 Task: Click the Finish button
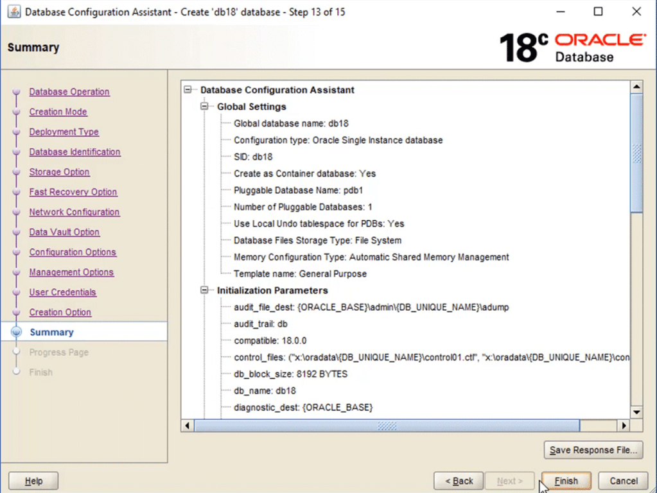point(566,481)
